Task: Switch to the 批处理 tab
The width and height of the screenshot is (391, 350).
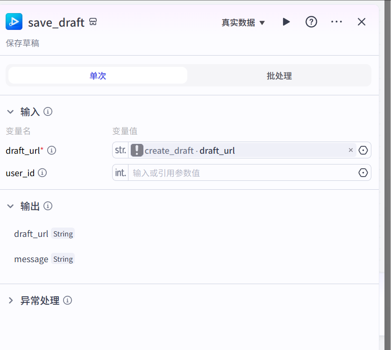Action: tap(279, 75)
